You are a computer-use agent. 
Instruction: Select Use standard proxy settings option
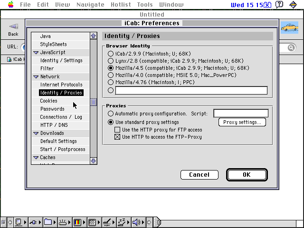[x=111, y=122]
